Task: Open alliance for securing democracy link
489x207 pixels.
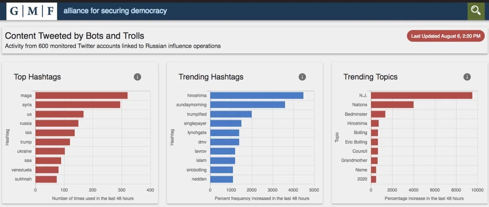Action: click(115, 11)
